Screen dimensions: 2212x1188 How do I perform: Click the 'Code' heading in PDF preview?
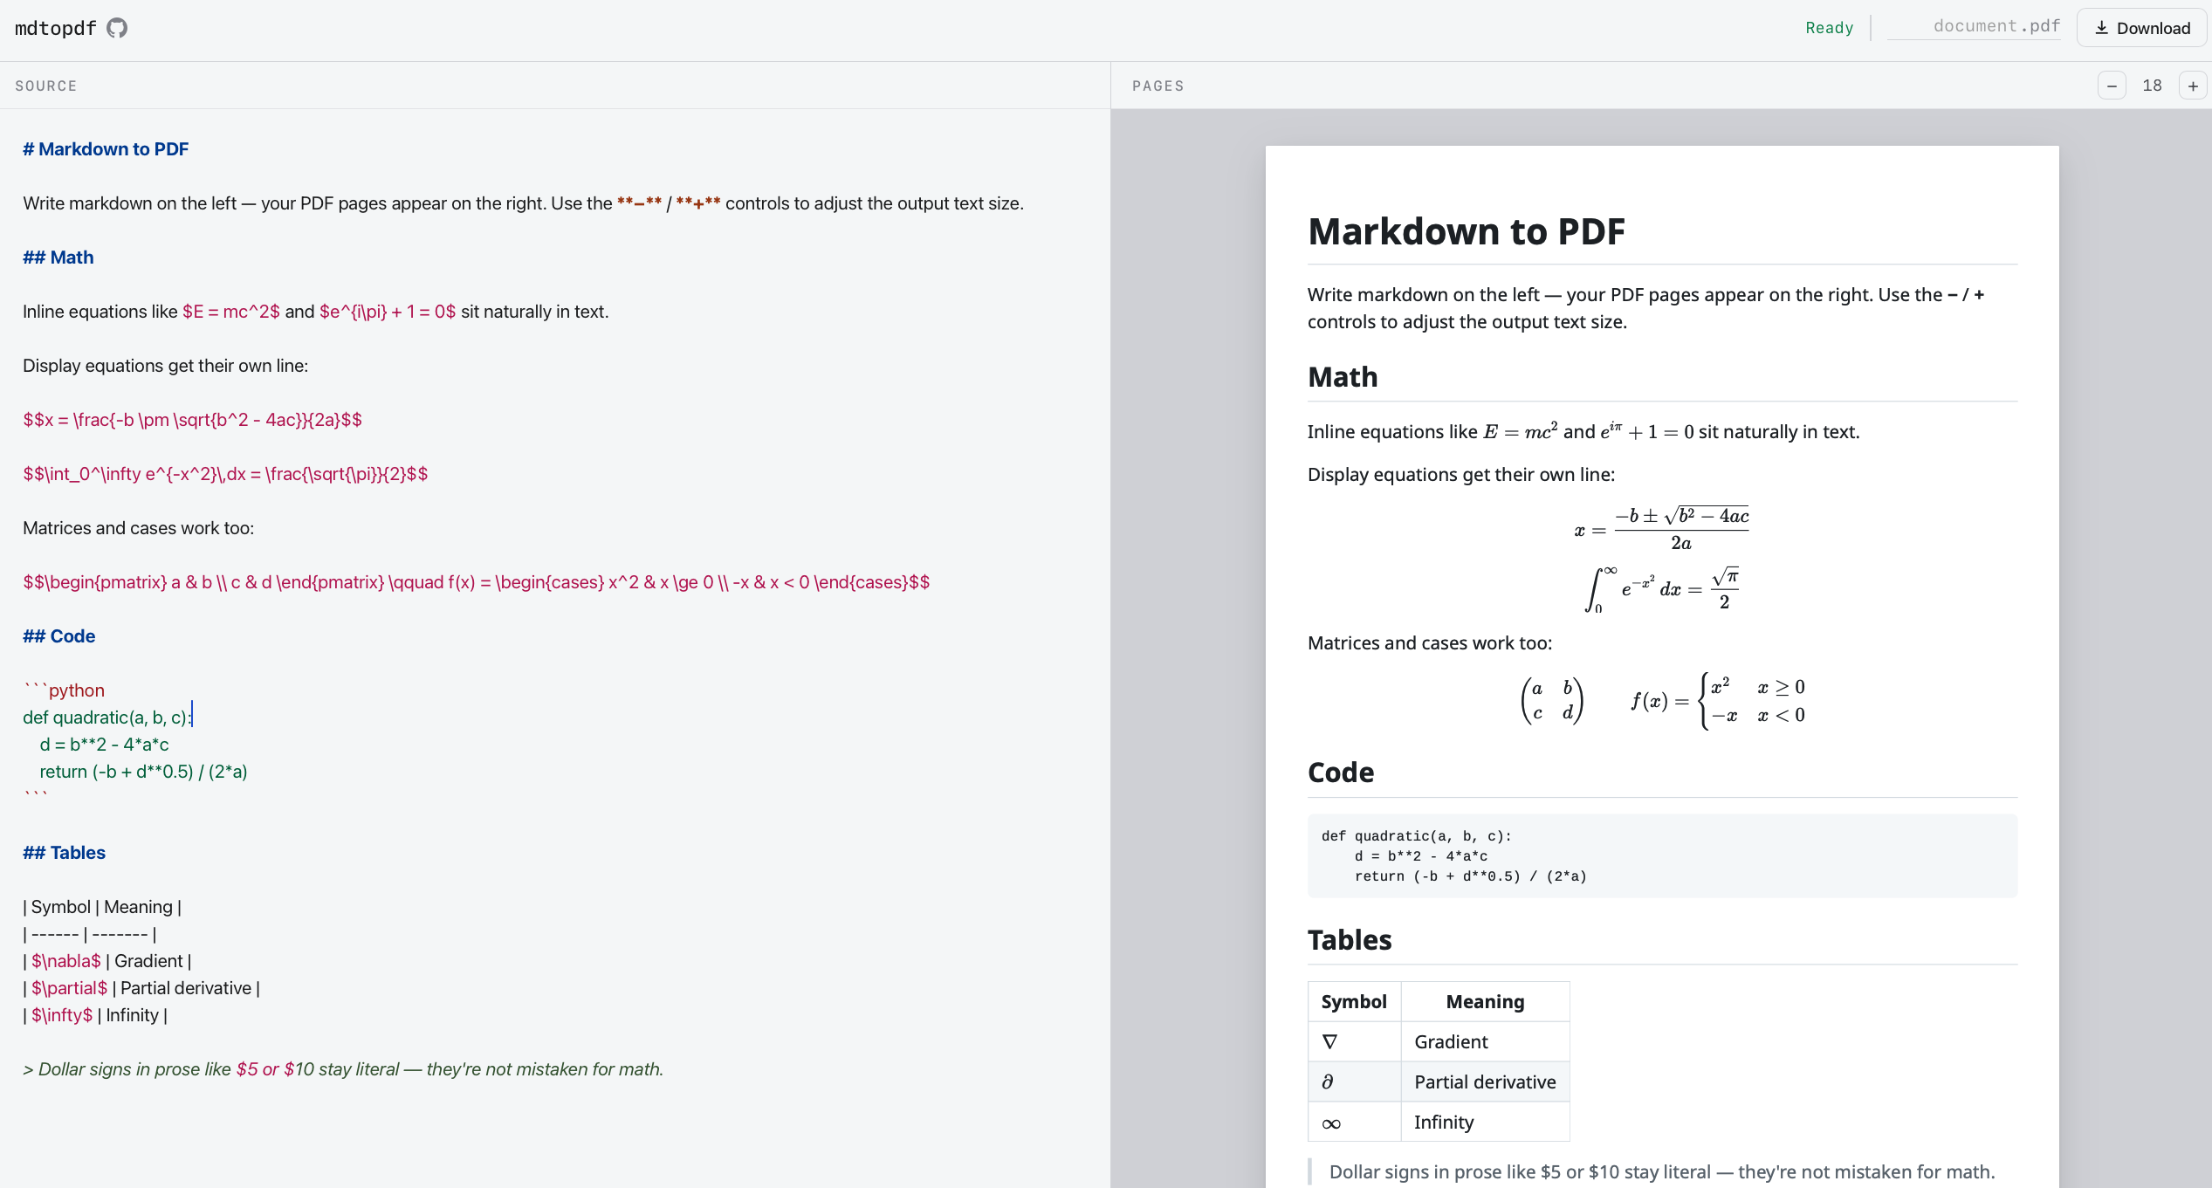coord(1341,773)
